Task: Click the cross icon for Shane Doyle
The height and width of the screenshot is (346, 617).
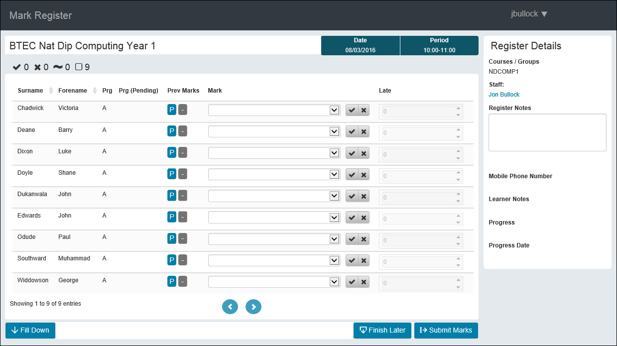Action: [364, 175]
